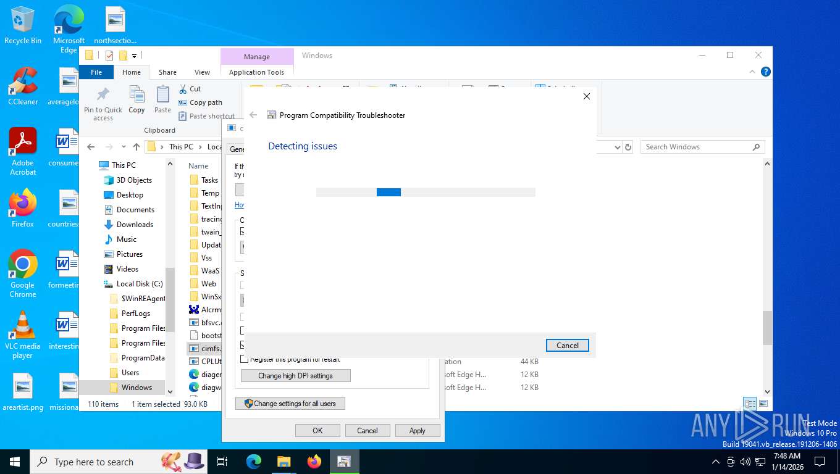Select Music in navigation pane
Image resolution: width=840 pixels, height=474 pixels.
click(x=127, y=239)
